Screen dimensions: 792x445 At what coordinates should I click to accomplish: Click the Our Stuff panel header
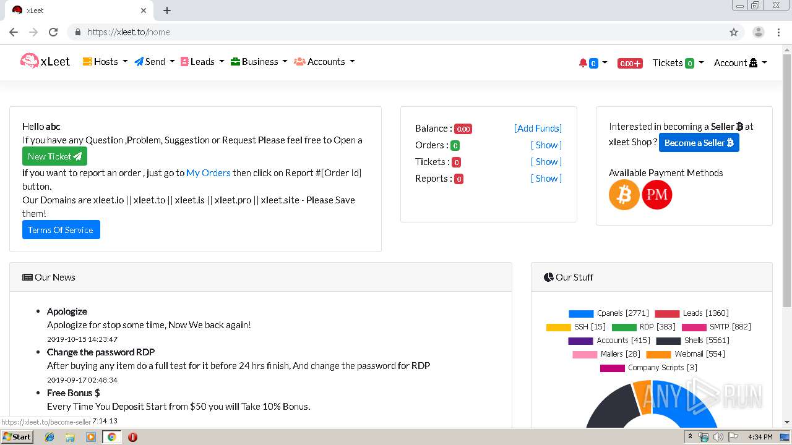click(652, 277)
